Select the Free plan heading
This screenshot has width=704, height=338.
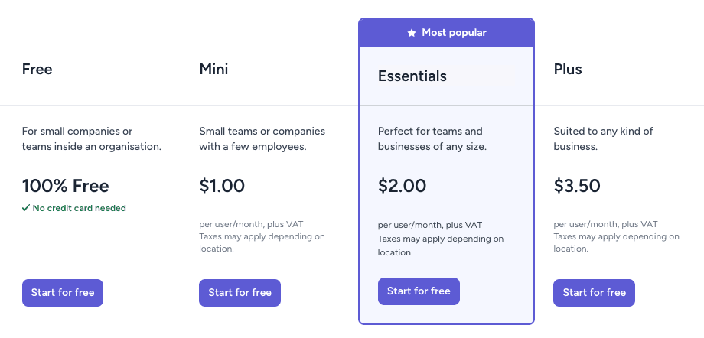(x=37, y=70)
